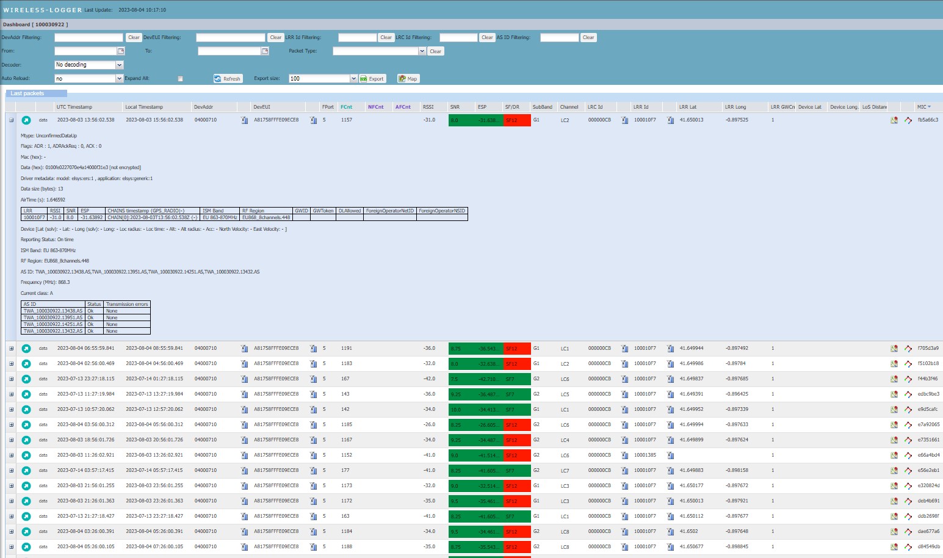Focus the LRC Id Filtering input field
The width and height of the screenshot is (943, 558).
pos(458,37)
